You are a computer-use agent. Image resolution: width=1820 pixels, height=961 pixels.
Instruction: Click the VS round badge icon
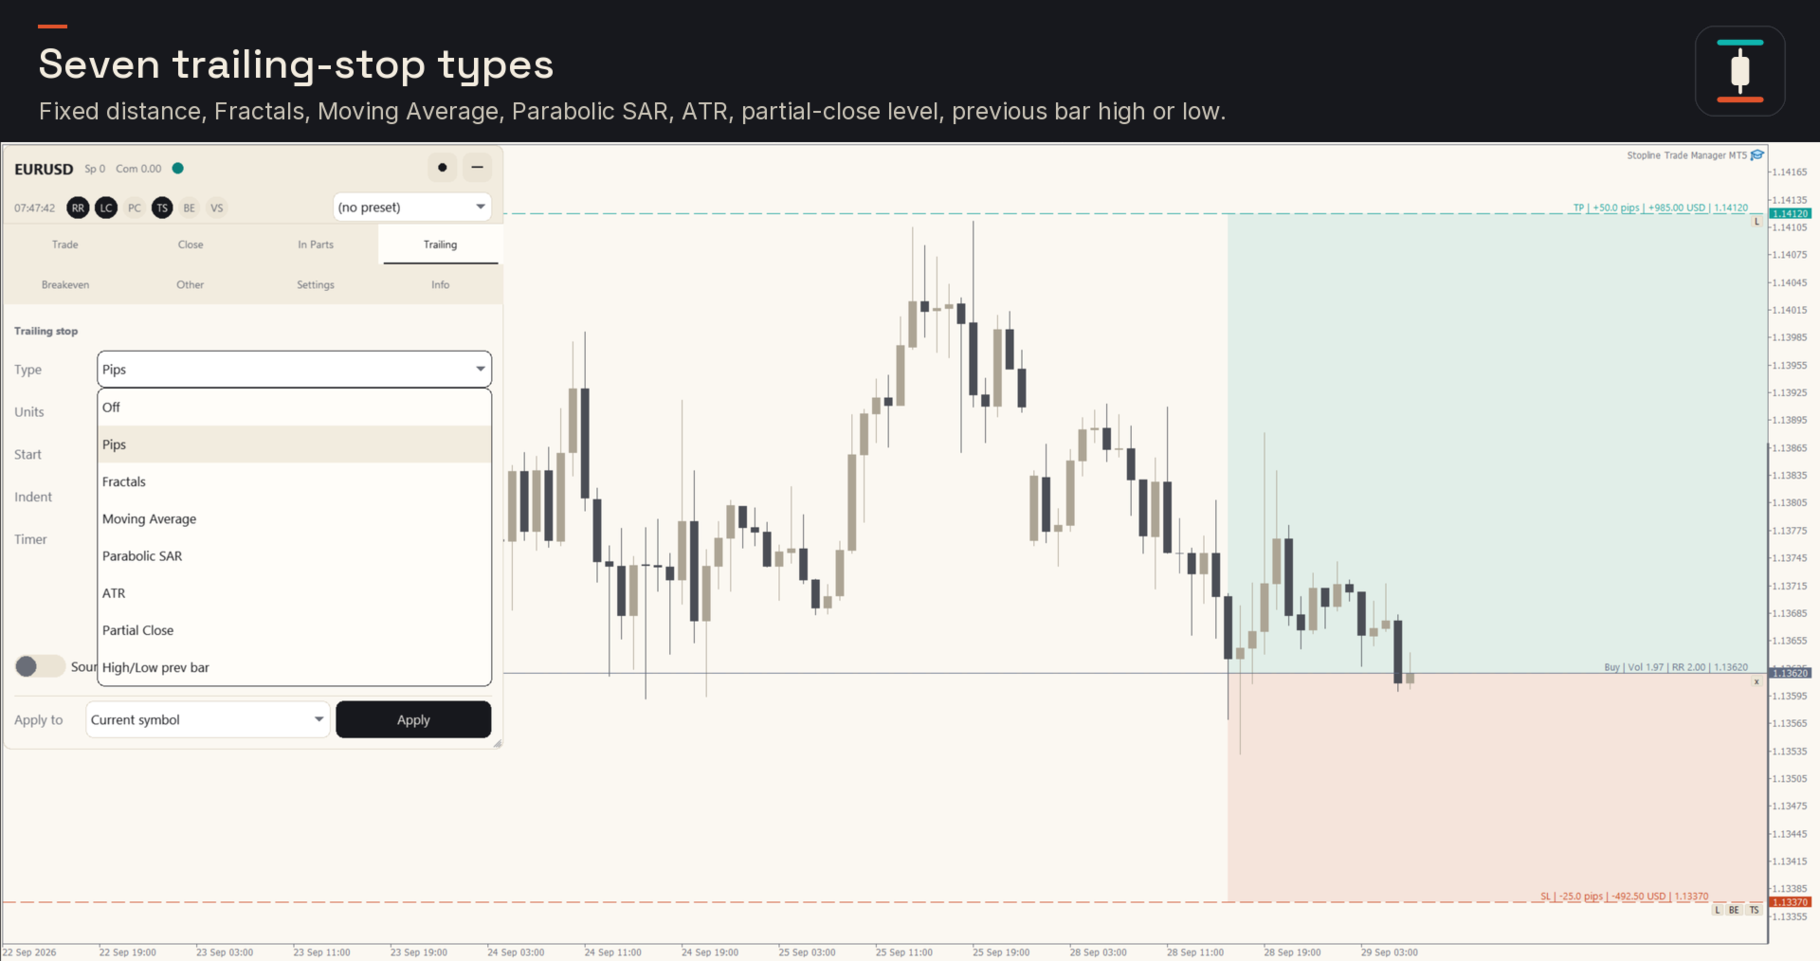click(217, 208)
